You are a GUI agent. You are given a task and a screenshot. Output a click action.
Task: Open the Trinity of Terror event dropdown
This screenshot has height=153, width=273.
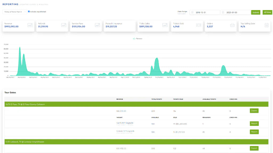tap(15, 12)
